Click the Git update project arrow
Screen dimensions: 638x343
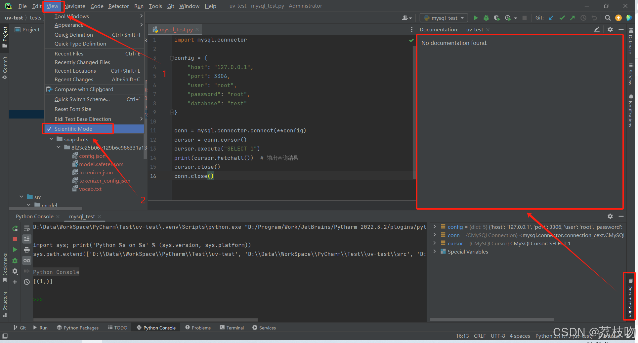click(551, 18)
